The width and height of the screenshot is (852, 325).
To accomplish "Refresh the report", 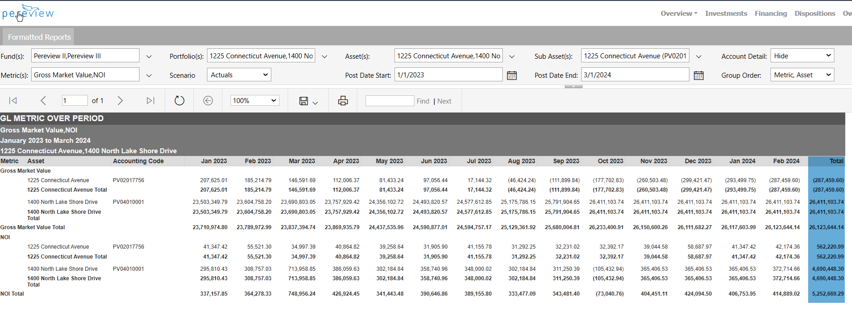I will click(x=179, y=101).
